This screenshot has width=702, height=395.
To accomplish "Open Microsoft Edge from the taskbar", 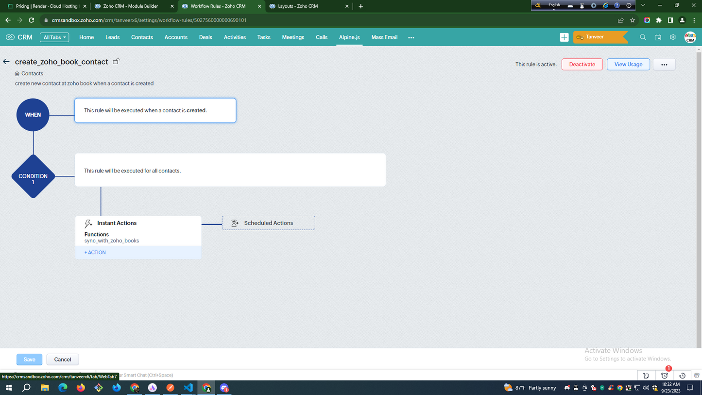I will (x=63, y=388).
